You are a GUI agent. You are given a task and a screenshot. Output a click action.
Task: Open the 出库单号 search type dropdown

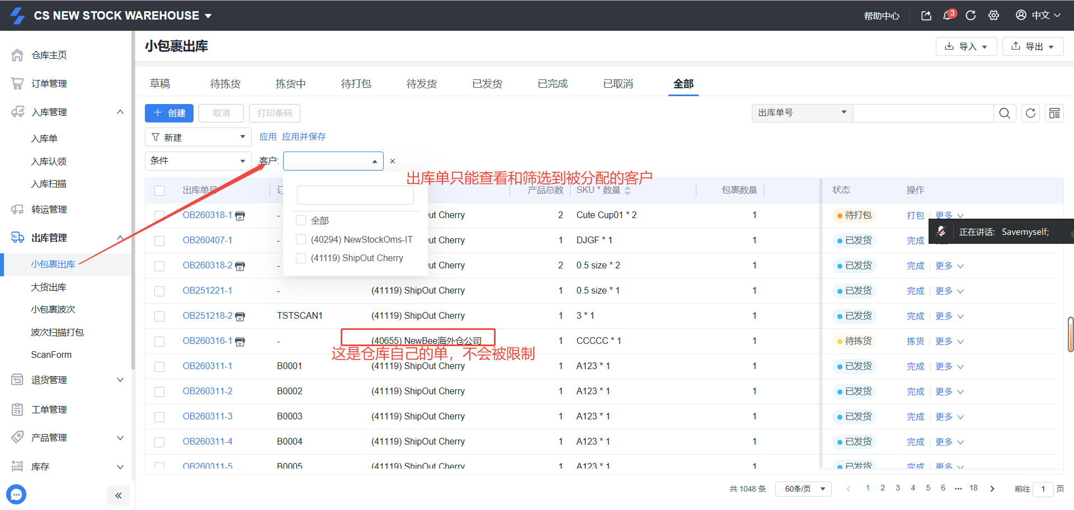pos(802,113)
